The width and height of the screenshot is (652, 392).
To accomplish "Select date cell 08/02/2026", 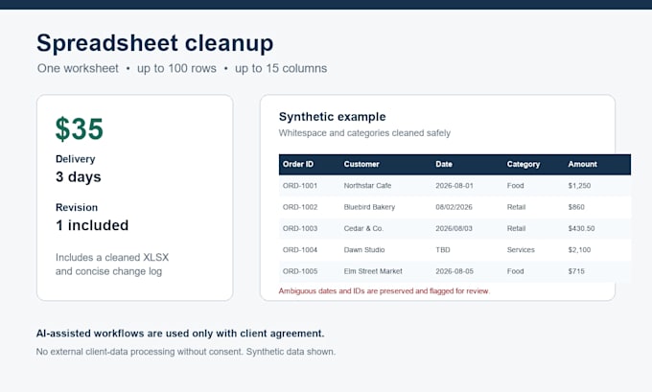I will coord(454,207).
